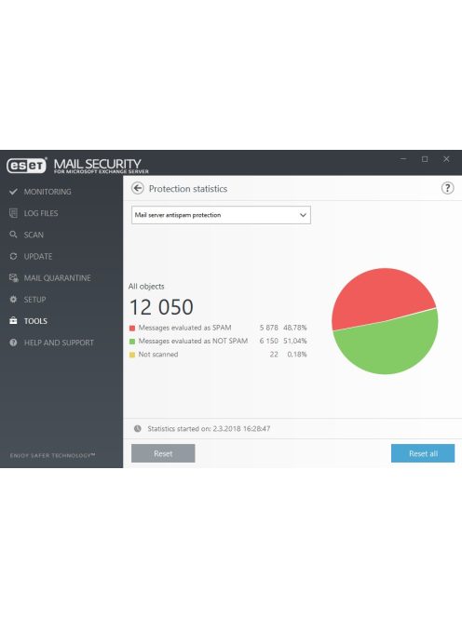Screen dimensions: 462x618
Task: Close the ESET Mail Security window
Action: 446,159
